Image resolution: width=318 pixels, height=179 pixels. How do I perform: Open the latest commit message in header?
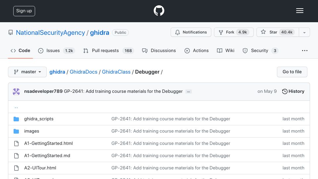123,91
